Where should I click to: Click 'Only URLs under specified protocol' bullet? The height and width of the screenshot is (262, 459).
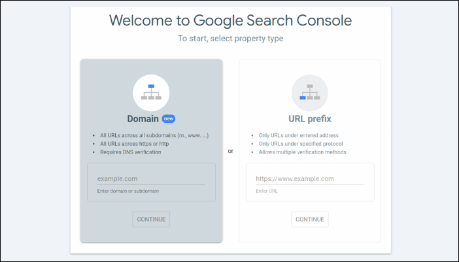(x=301, y=144)
